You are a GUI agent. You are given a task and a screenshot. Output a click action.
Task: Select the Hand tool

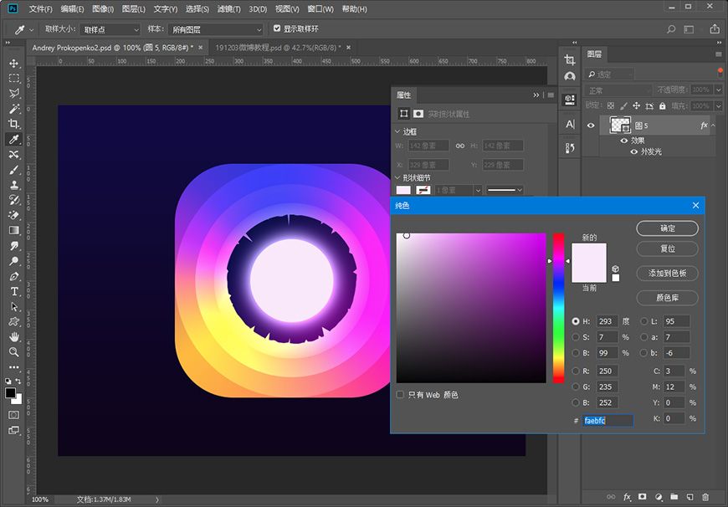click(x=14, y=337)
